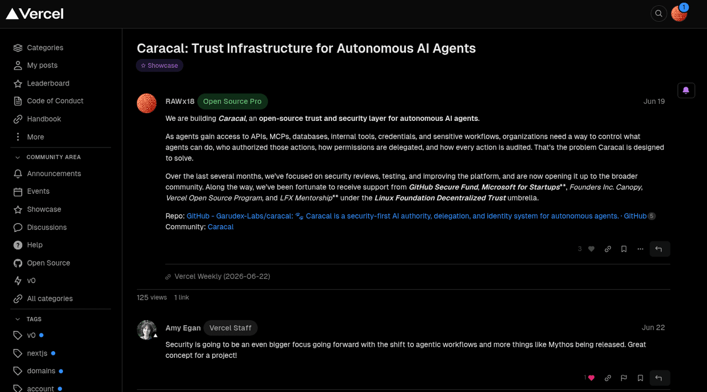The width and height of the screenshot is (707, 392).
Task: Click the Events calendar icon
Action: pyautogui.click(x=18, y=192)
